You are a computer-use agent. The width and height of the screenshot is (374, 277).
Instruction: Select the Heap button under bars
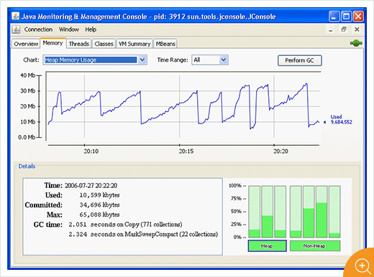(x=267, y=246)
